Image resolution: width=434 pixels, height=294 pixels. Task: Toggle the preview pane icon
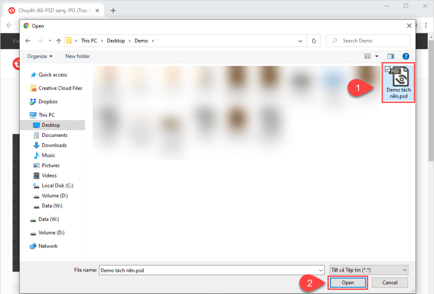point(390,56)
